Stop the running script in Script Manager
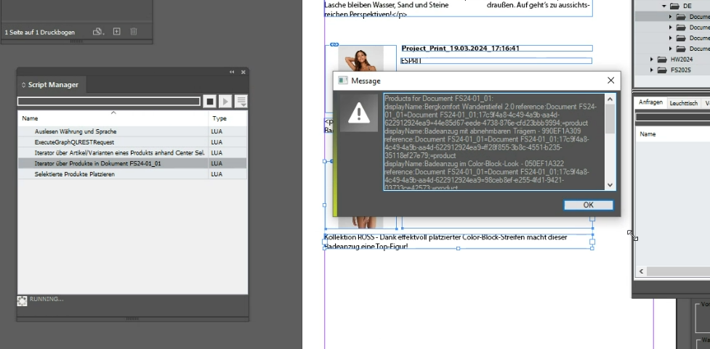The width and height of the screenshot is (710, 349). coord(209,102)
